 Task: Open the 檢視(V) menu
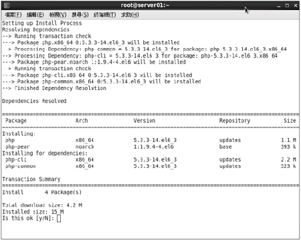point(58,15)
